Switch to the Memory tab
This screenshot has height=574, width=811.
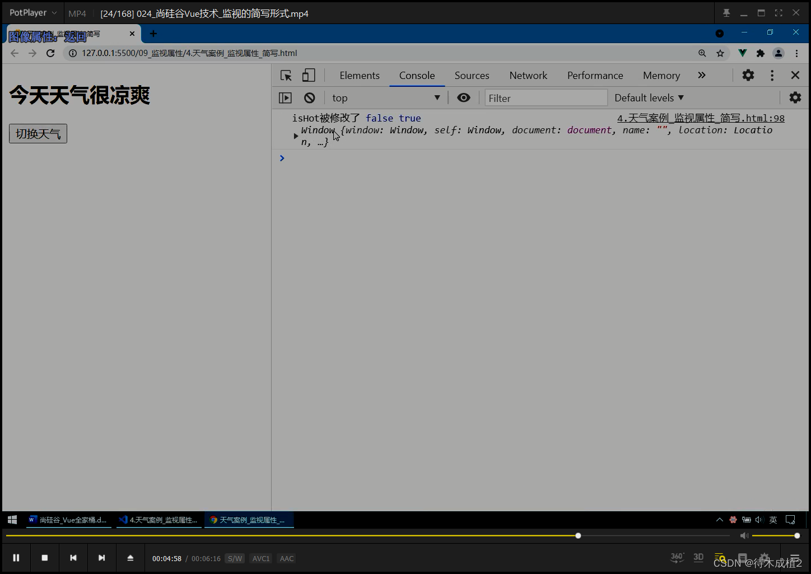click(x=661, y=76)
